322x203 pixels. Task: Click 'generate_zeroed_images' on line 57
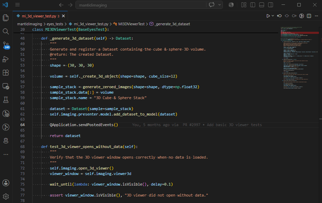[x=107, y=87]
